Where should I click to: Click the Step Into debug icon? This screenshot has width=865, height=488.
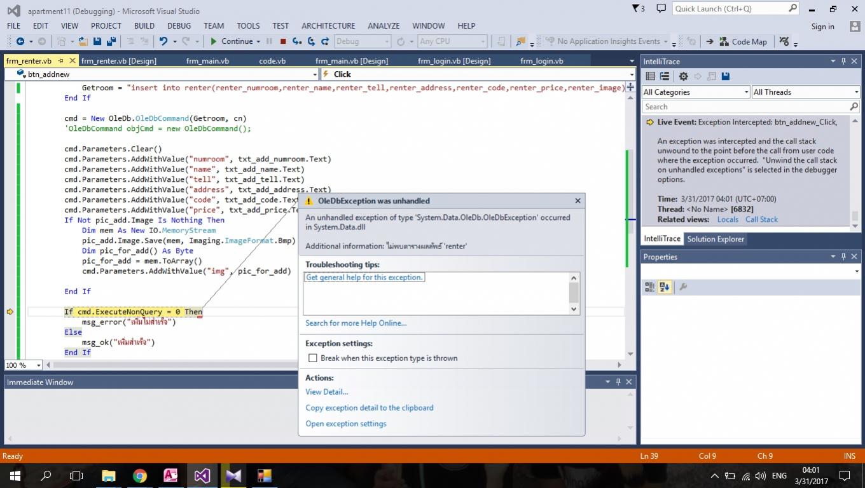pos(297,41)
